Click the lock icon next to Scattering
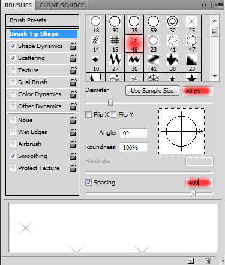The image size is (225, 265). coord(73,58)
